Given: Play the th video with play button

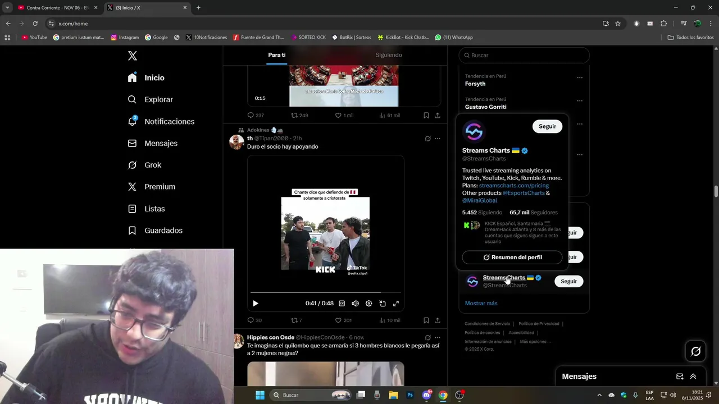Looking at the screenshot, I should coord(255,304).
